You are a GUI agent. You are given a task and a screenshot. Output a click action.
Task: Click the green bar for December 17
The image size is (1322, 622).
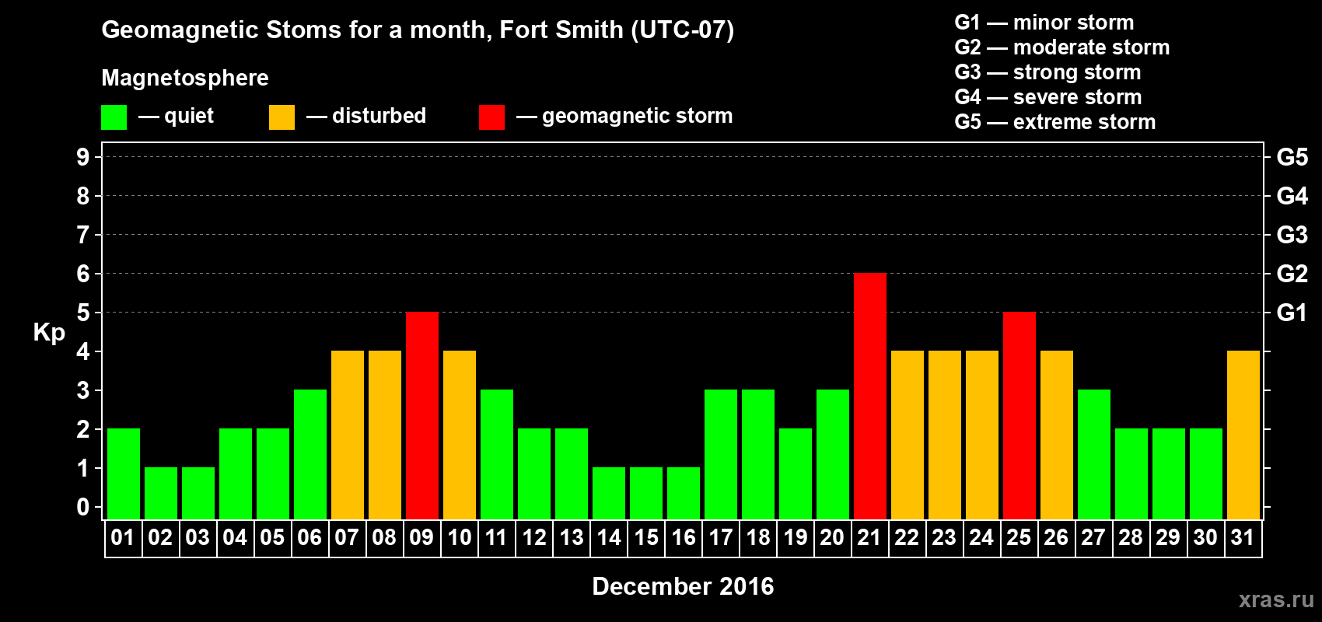[721, 455]
